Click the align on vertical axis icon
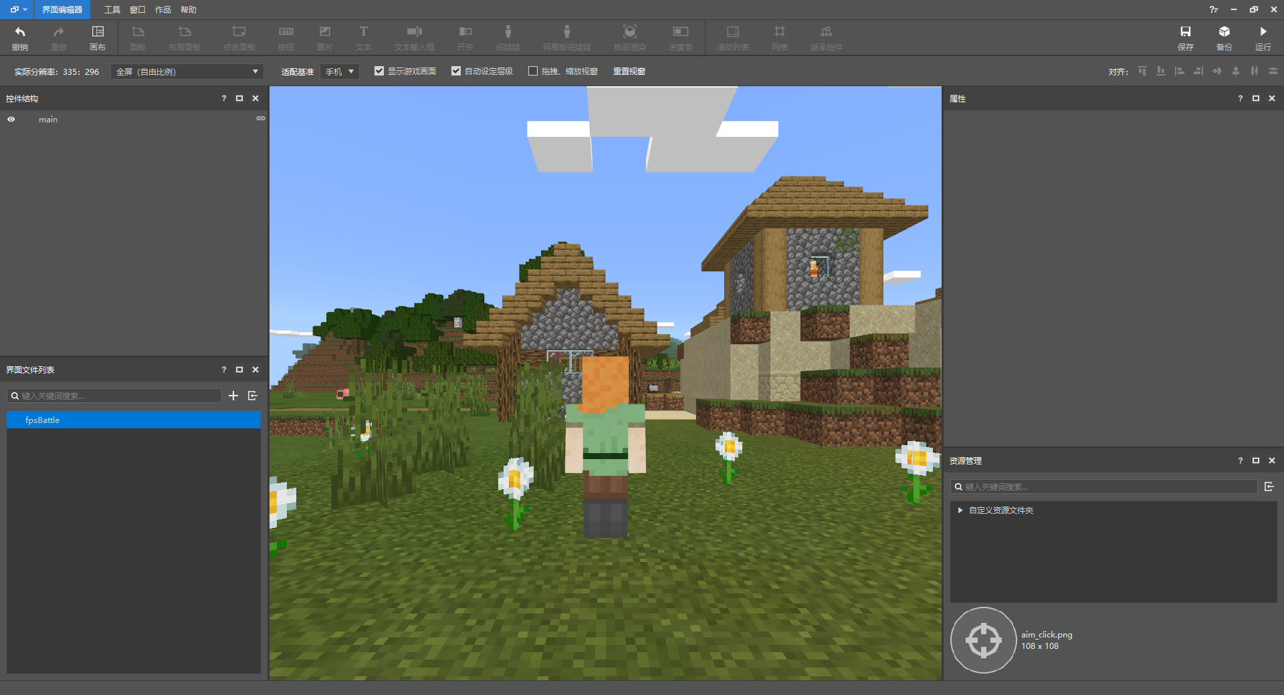The image size is (1284, 695). pyautogui.click(x=1236, y=71)
